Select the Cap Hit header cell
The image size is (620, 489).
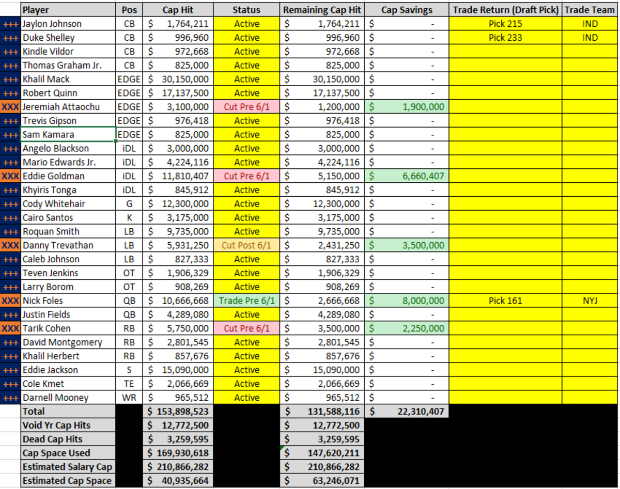(178, 10)
